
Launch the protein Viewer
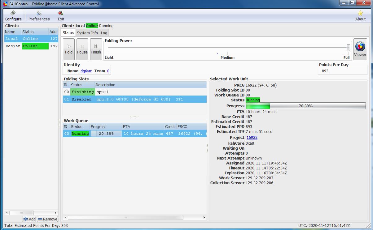[x=360, y=49]
